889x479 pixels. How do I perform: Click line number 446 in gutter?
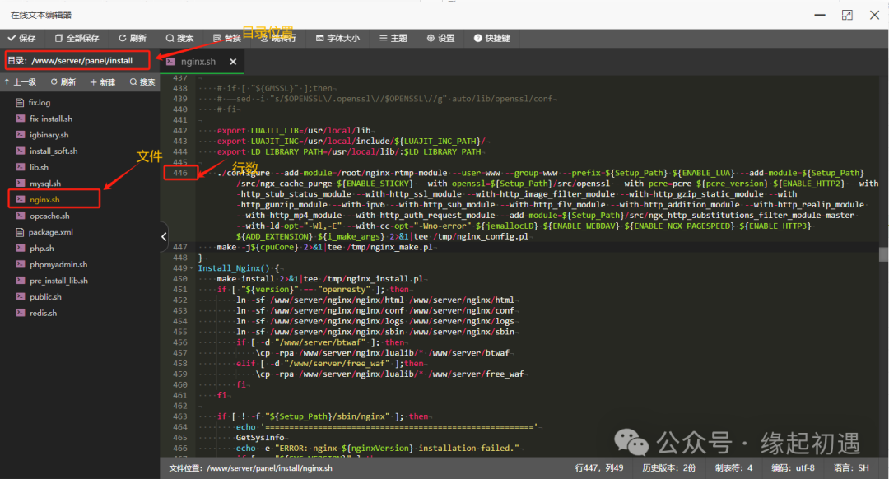[179, 173]
